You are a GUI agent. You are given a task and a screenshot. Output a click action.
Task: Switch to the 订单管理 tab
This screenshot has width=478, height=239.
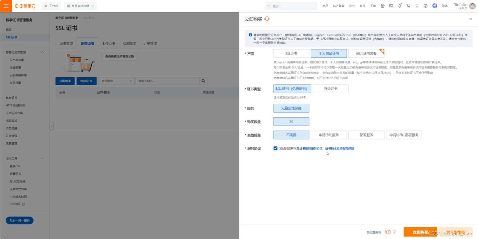coord(150,43)
